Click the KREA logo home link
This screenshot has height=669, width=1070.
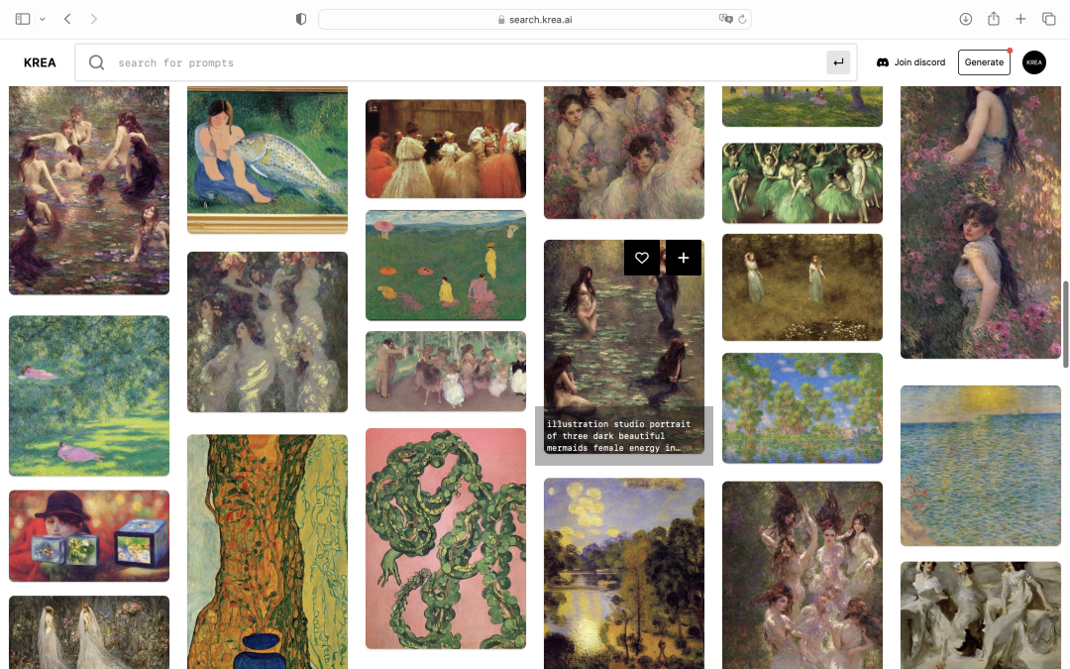(40, 62)
